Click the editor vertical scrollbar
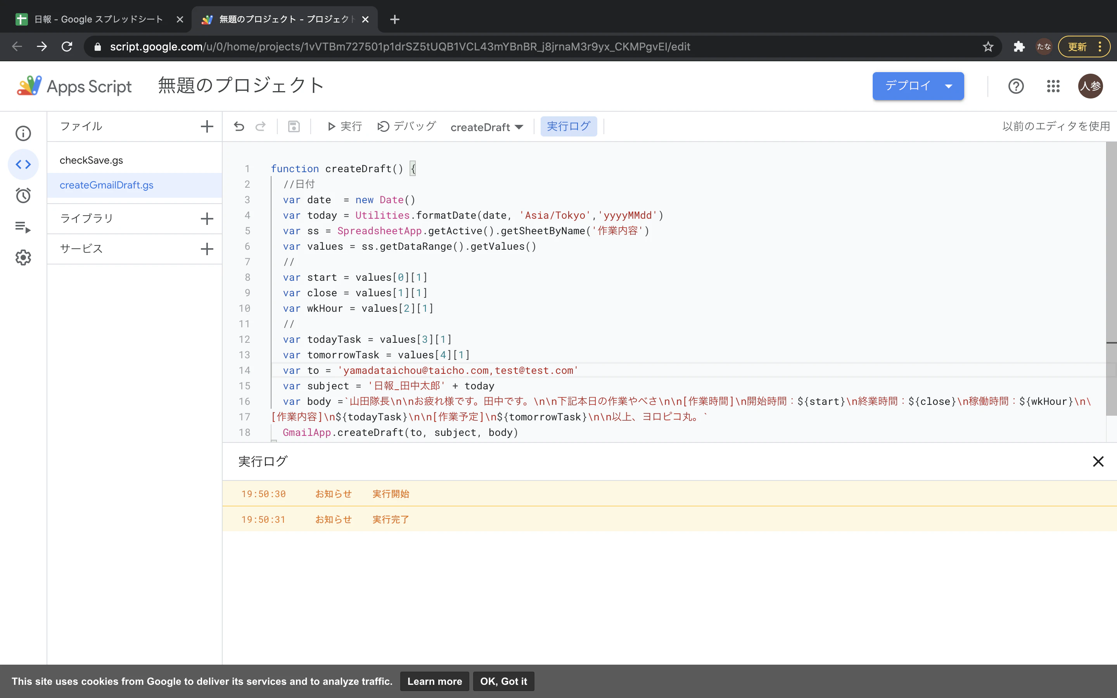Screen dimensions: 1117x698 click(x=1111, y=277)
